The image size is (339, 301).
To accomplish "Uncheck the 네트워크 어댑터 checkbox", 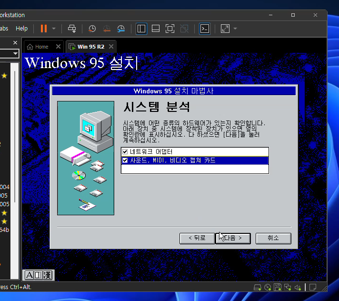I will tap(125, 151).
